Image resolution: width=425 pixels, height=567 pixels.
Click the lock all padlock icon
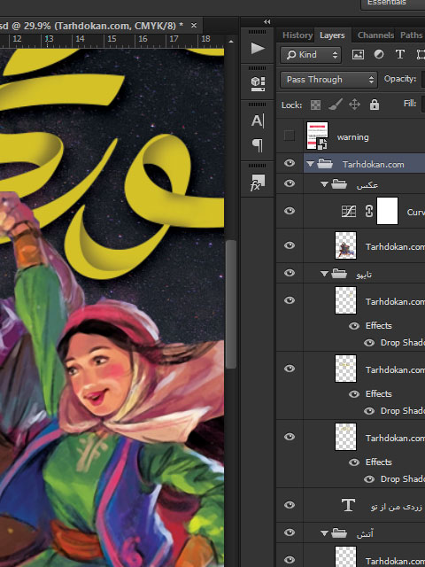375,105
